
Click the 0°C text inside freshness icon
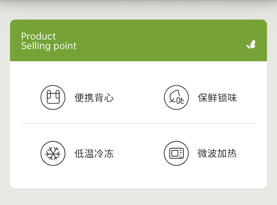180,100
